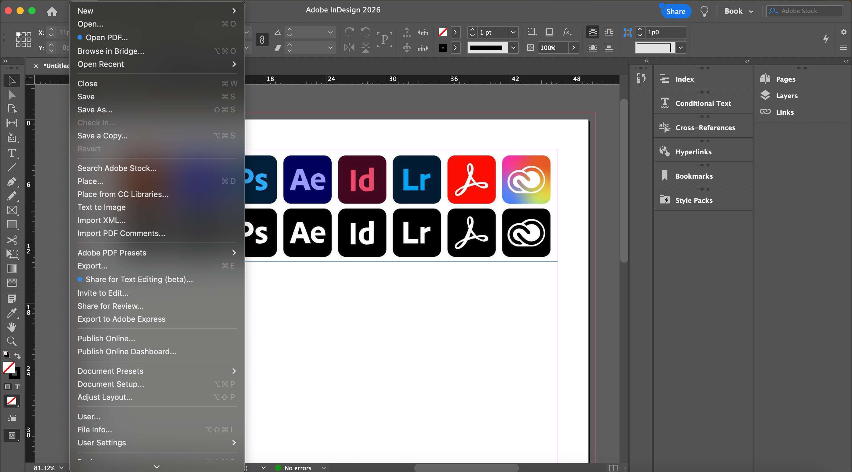Viewport: 852px width, 472px height.
Task: Click the Home icon
Action: [52, 12]
